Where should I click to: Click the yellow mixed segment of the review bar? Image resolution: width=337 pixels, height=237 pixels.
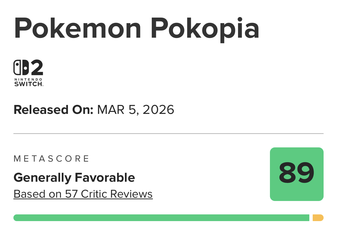coord(318,218)
